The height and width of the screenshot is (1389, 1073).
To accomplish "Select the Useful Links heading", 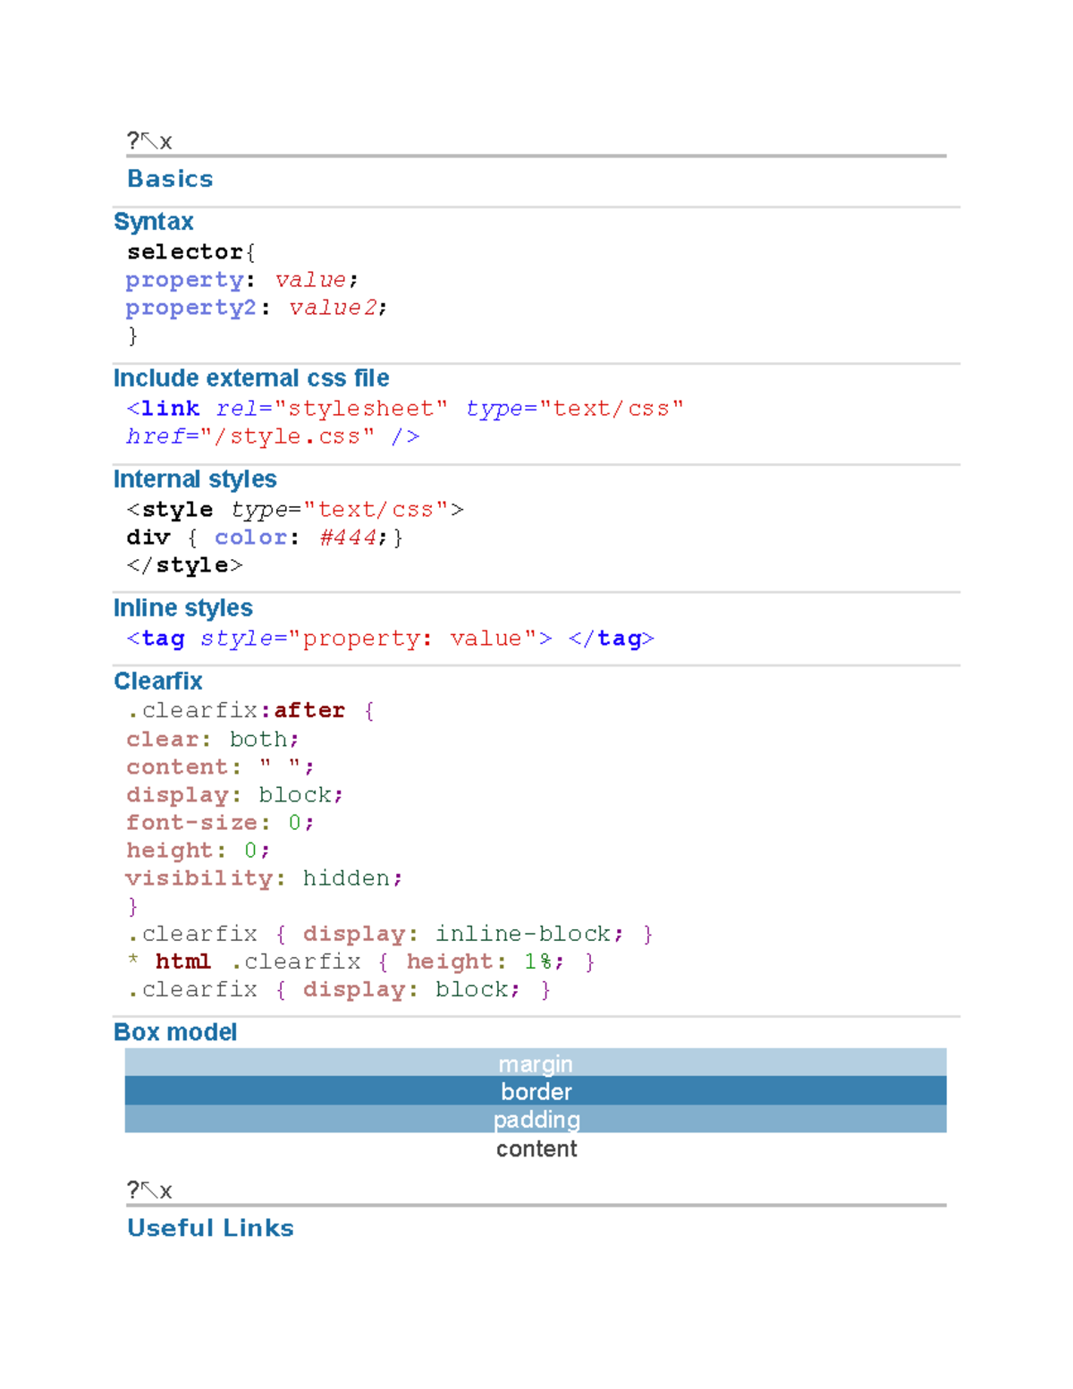I will click(x=209, y=1227).
